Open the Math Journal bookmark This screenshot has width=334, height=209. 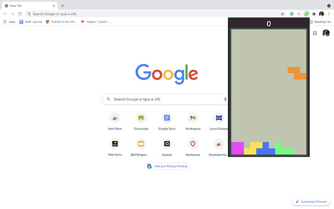click(x=31, y=22)
